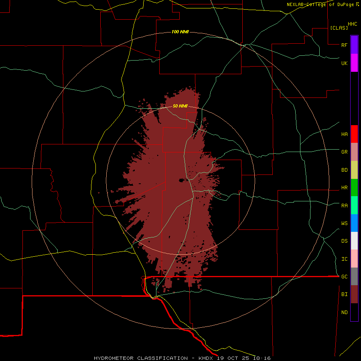
Task: Select the pink GR legend color
Action: 354,152
